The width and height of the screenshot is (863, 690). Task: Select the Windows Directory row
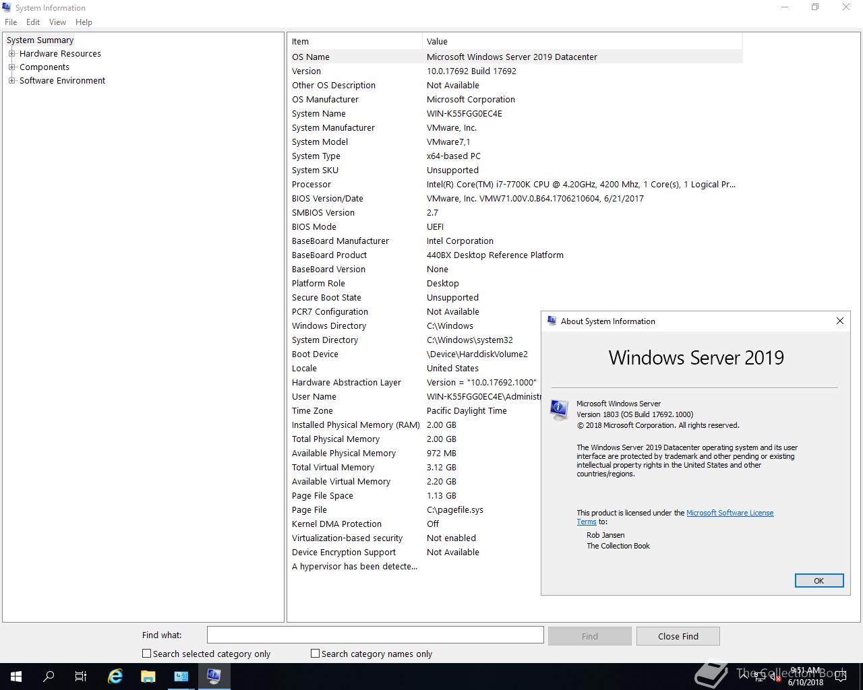click(415, 325)
